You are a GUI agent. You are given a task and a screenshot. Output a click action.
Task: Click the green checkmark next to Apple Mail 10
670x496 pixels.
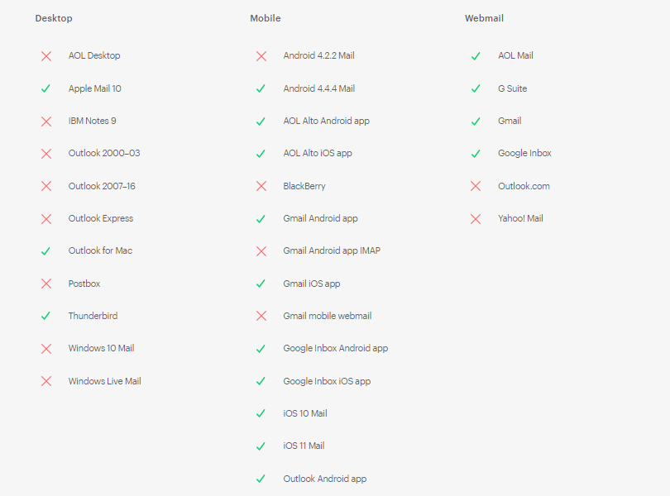click(x=46, y=88)
